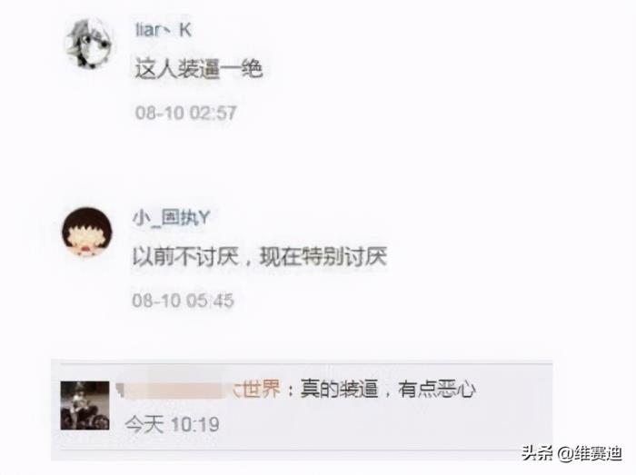Click the timestamp 今天 10:19
Viewport: 636px width, 475px height.
coord(172,425)
